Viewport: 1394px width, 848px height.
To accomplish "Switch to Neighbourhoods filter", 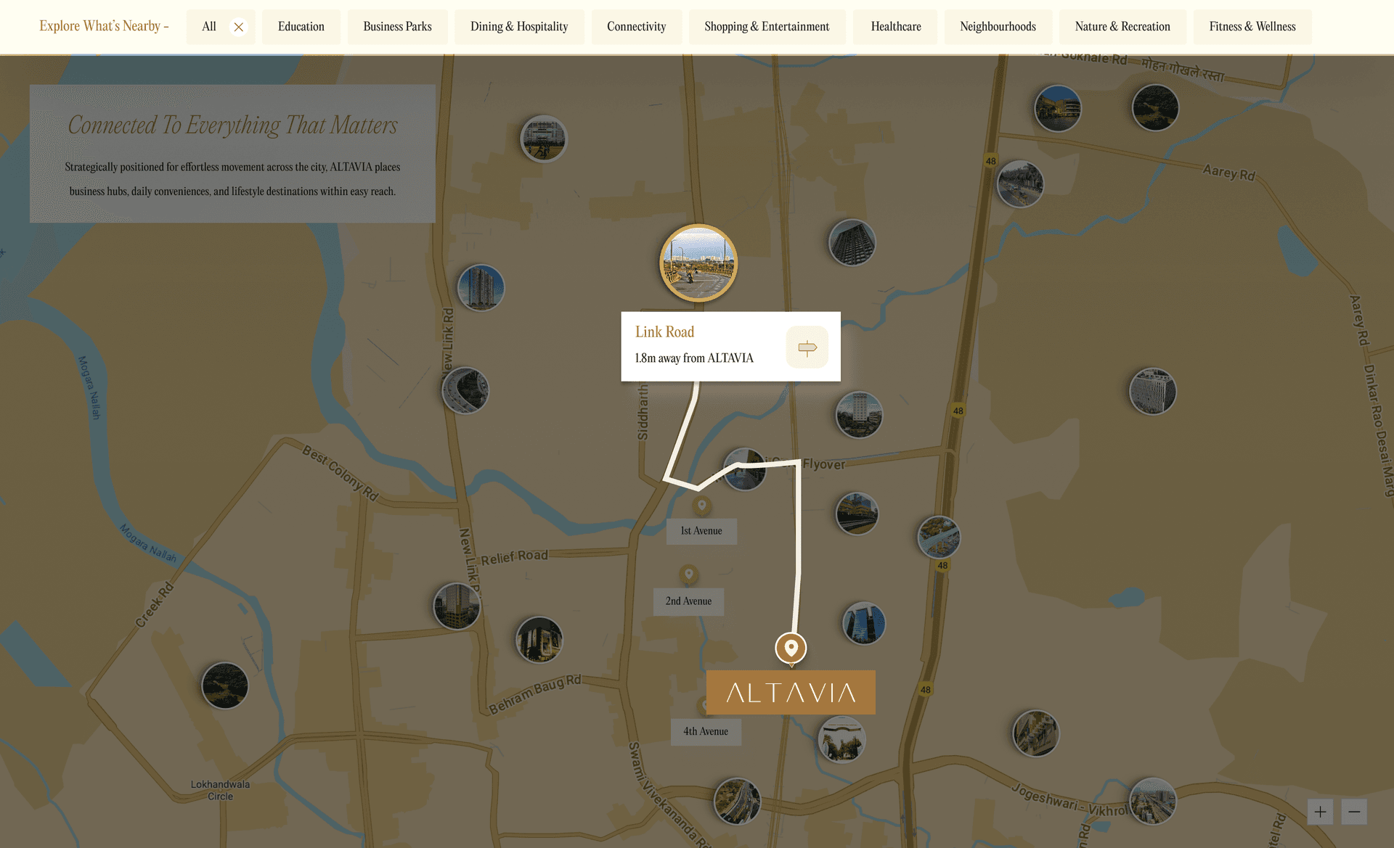I will pos(998,27).
